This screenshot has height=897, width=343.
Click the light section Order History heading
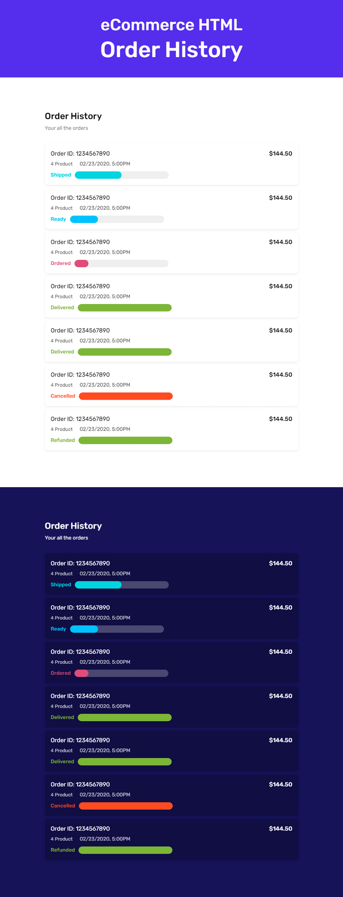[73, 116]
